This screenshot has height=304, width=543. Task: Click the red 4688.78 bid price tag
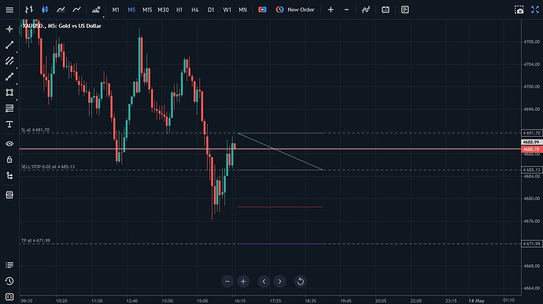pyautogui.click(x=531, y=149)
